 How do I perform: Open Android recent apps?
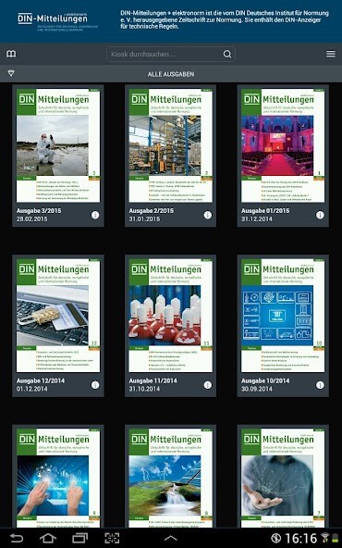[79, 538]
